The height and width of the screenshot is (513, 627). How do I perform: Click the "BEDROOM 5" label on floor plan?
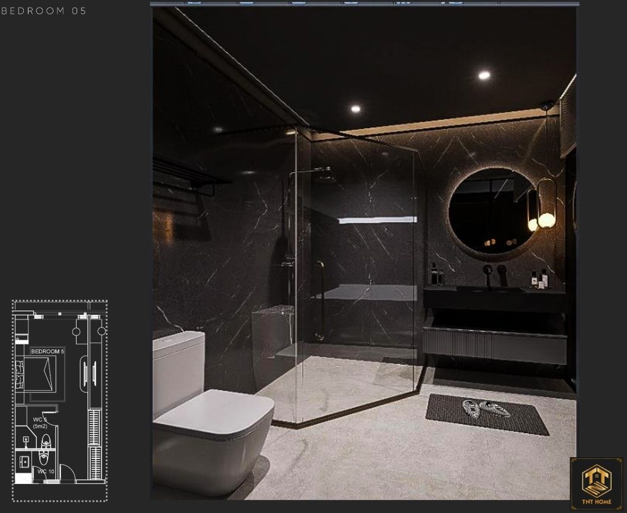tap(47, 351)
